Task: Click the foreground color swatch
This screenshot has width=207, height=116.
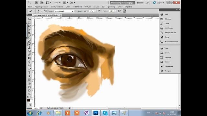Action: (x=28, y=100)
